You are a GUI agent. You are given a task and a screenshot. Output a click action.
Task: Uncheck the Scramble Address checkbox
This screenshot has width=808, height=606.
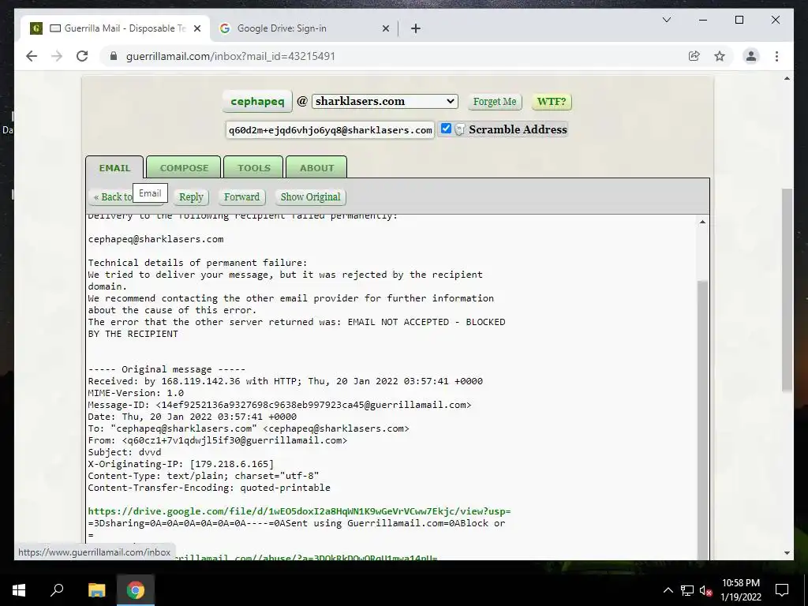[447, 129]
